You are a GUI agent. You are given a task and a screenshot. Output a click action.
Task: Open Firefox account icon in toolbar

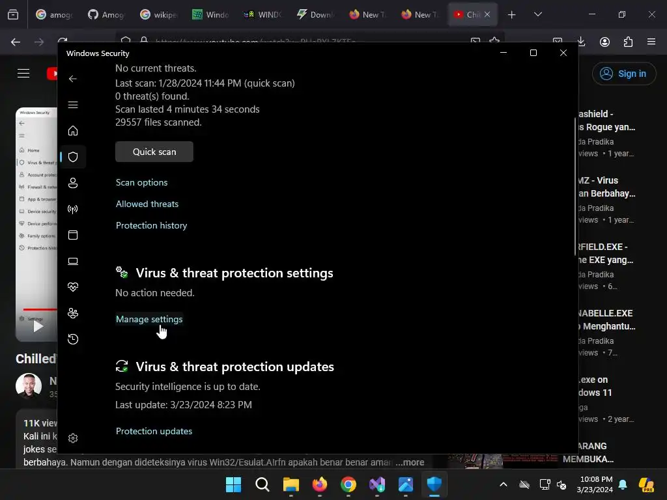click(x=604, y=42)
